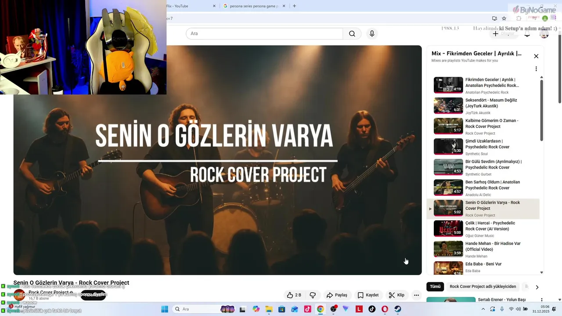Screen dimensions: 562x316
Task: Open a new Chrome tab with plus
Action: click(294, 6)
